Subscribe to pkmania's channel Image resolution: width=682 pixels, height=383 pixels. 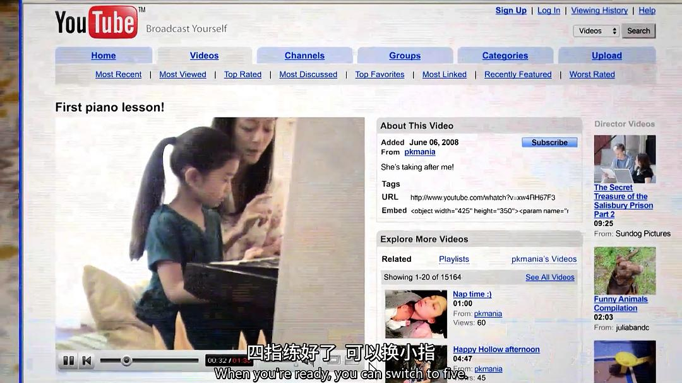click(549, 143)
